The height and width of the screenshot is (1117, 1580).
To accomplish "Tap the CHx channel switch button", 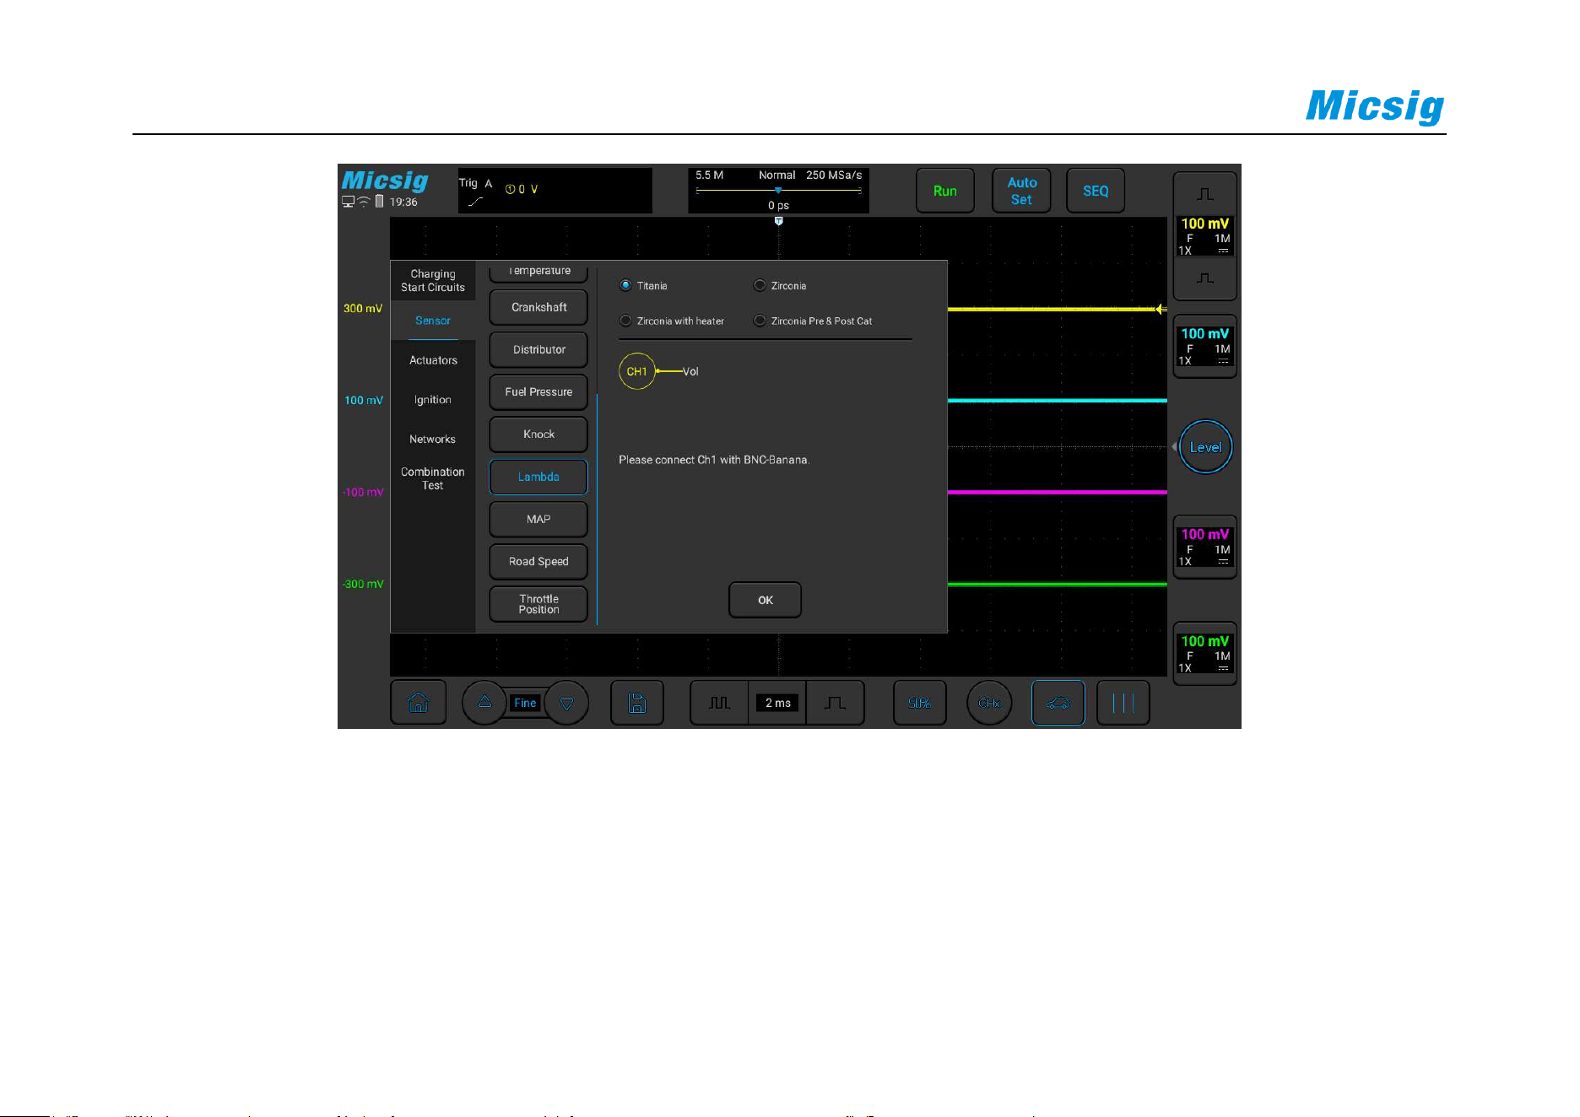I will pyautogui.click(x=989, y=703).
